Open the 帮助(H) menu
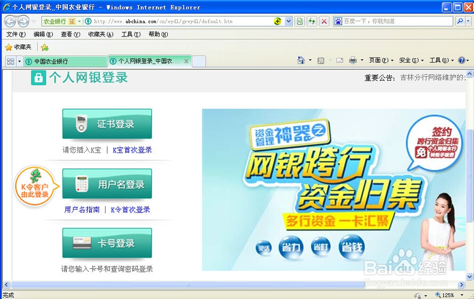Viewport: 474px width, 299px height. pos(158,34)
